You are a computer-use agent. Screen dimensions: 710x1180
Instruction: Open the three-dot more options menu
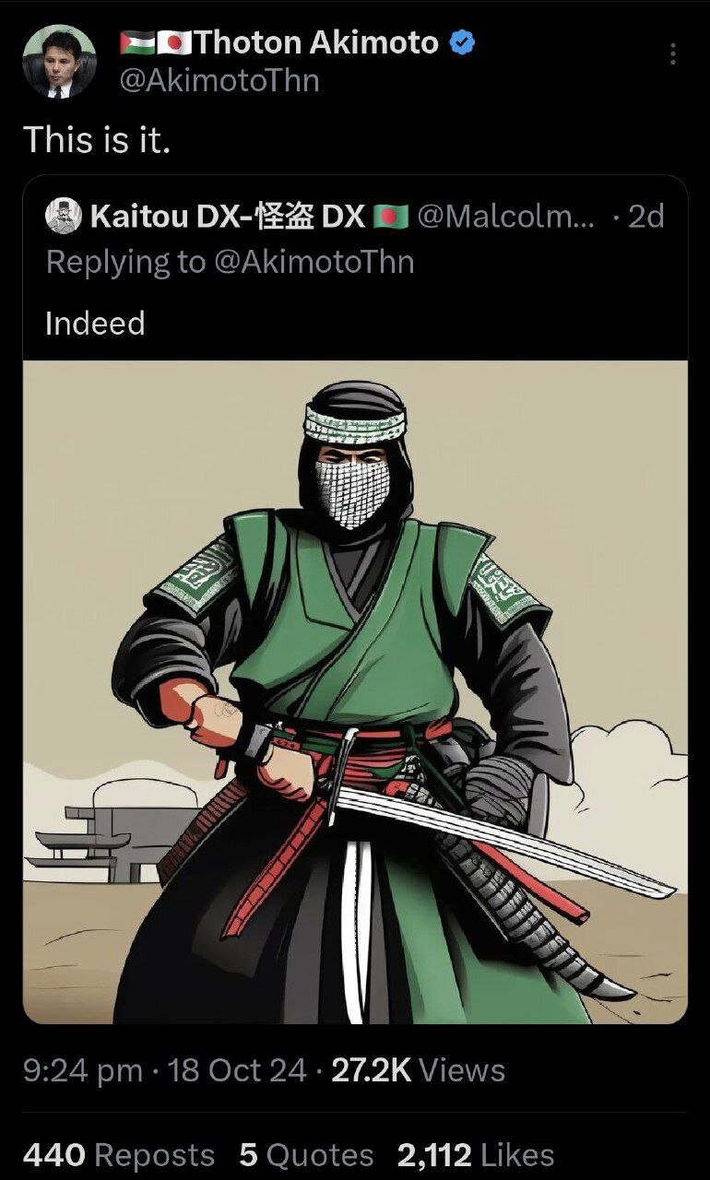point(673,54)
